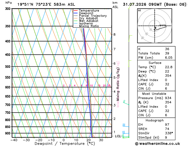Click the StmDir value 338°
This screenshot has width=189, height=146.
[169, 133]
